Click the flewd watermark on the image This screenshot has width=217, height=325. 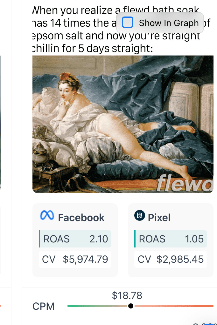pyautogui.click(x=185, y=183)
